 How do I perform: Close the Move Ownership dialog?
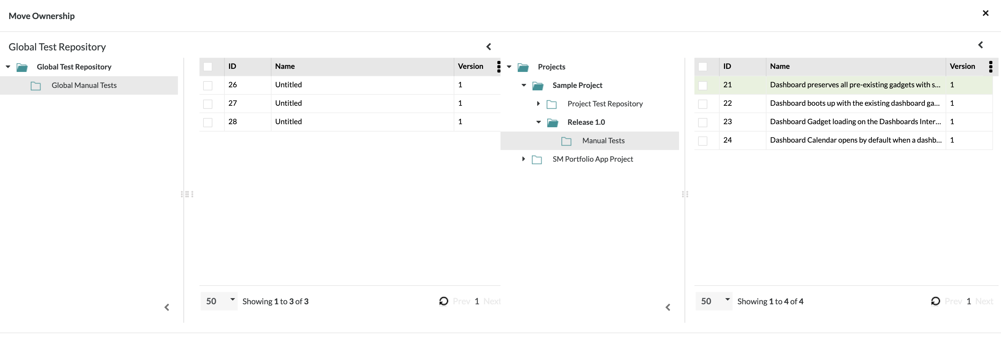pos(986,13)
